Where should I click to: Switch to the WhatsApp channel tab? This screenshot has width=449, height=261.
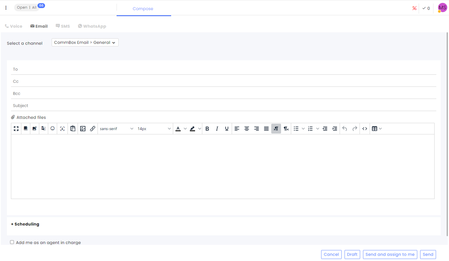pyautogui.click(x=92, y=26)
